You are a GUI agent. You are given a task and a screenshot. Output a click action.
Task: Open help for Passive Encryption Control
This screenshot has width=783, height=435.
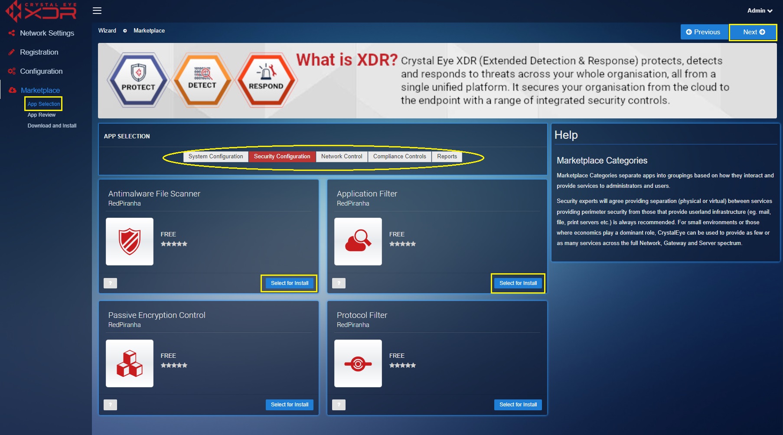point(110,405)
